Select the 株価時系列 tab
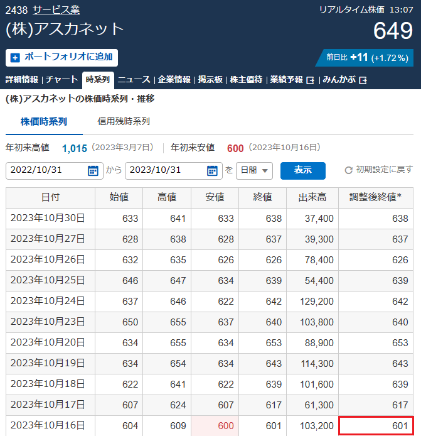 [44, 121]
